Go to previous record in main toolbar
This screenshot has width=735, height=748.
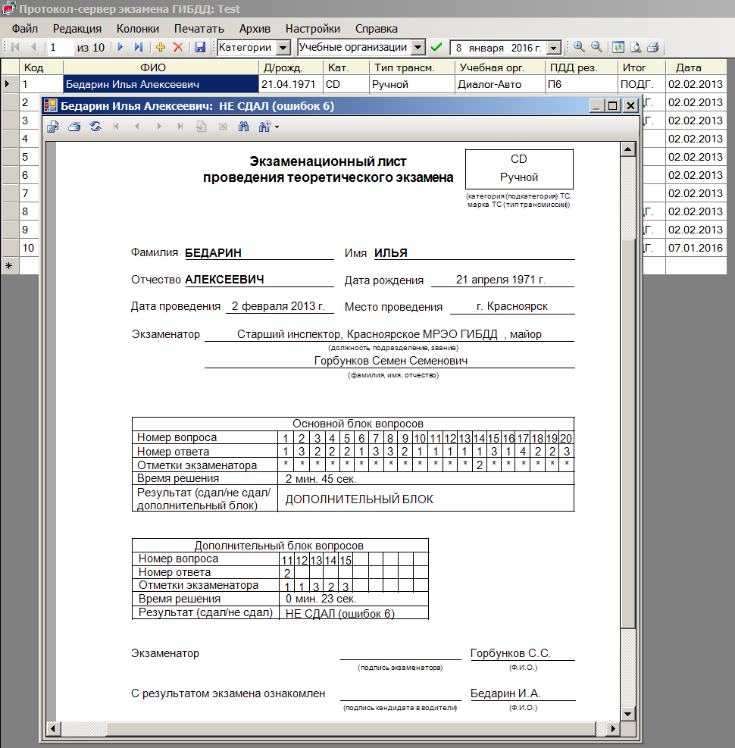33,47
